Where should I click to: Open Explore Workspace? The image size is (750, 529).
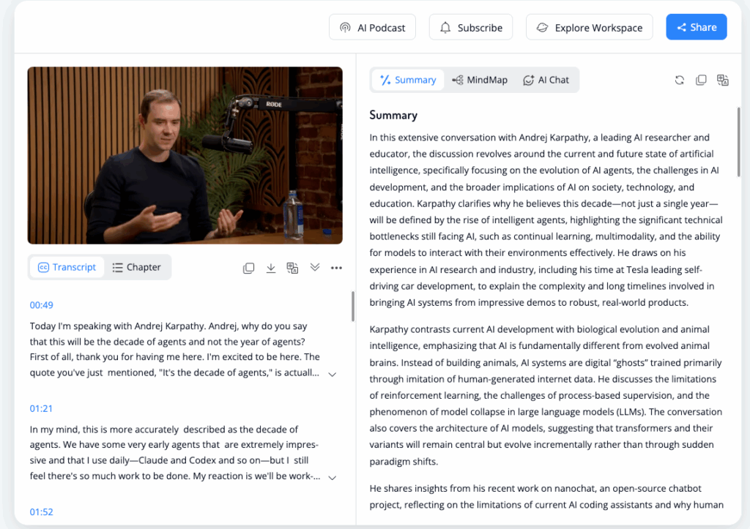click(589, 27)
